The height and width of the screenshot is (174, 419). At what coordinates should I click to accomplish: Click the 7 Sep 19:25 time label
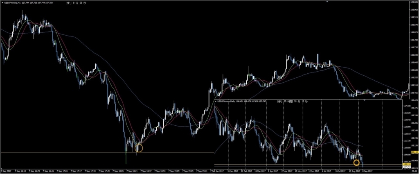coord(188,170)
